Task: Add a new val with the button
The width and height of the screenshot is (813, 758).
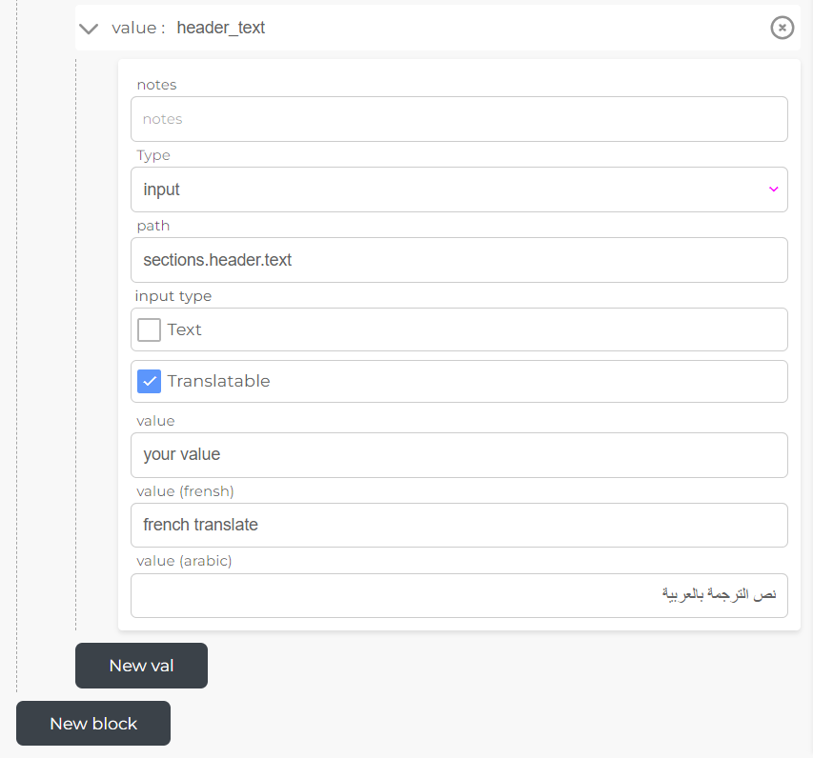Action: pos(142,666)
